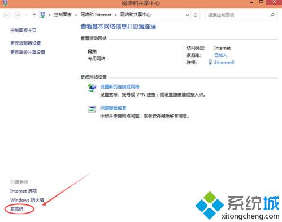Minimize the 网络和共享中心 window
Screen dimensions: 282x222
coord(251,2)
